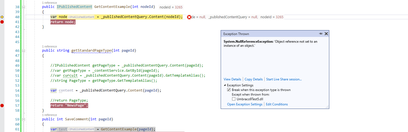408x132 pixels.
Task: Toggle Break when this exception type is thrown
Action: 229,90
